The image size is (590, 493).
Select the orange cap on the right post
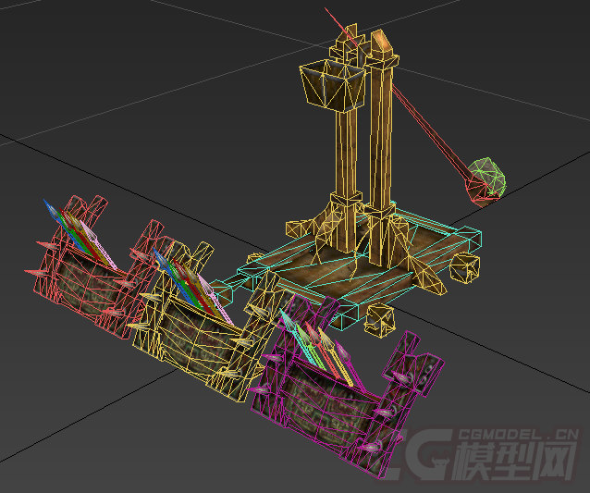coord(380,42)
